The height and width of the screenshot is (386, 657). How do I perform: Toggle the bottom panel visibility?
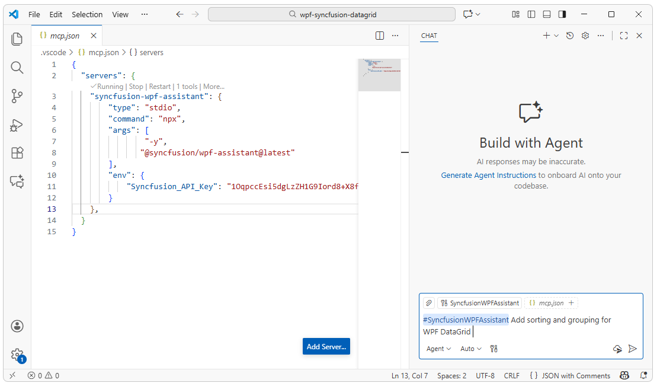(546, 14)
